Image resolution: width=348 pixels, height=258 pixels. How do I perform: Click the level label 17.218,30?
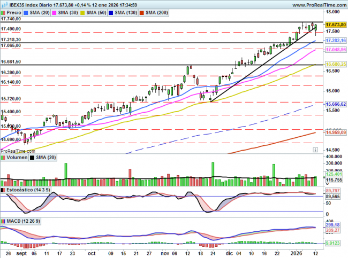click(11, 40)
